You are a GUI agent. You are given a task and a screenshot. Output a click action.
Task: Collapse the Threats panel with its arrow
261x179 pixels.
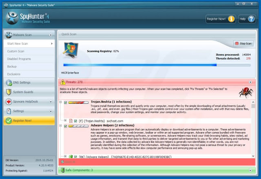tap(250, 82)
